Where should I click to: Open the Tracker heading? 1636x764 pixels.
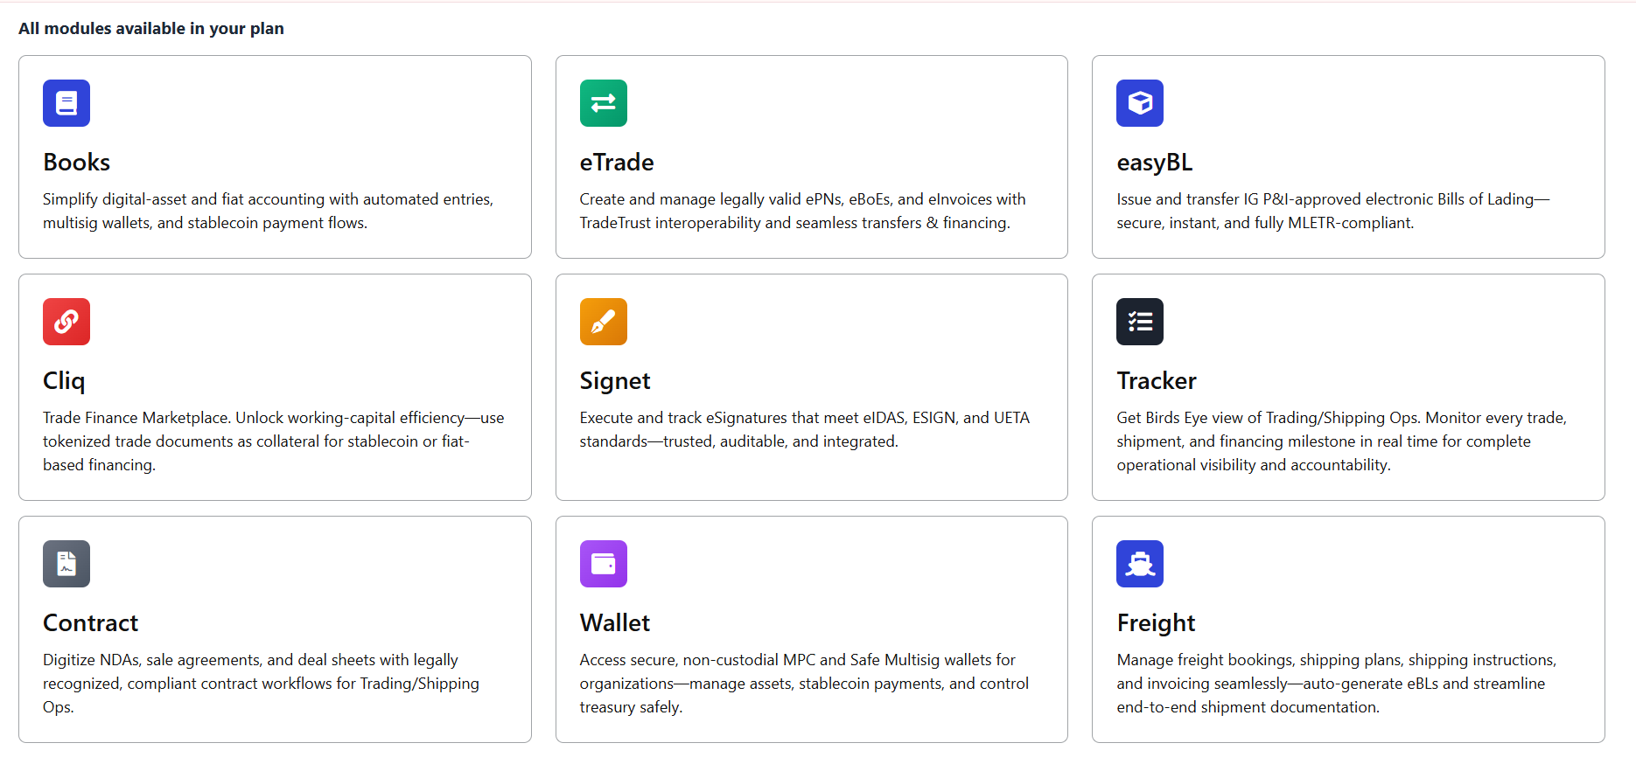click(1156, 381)
